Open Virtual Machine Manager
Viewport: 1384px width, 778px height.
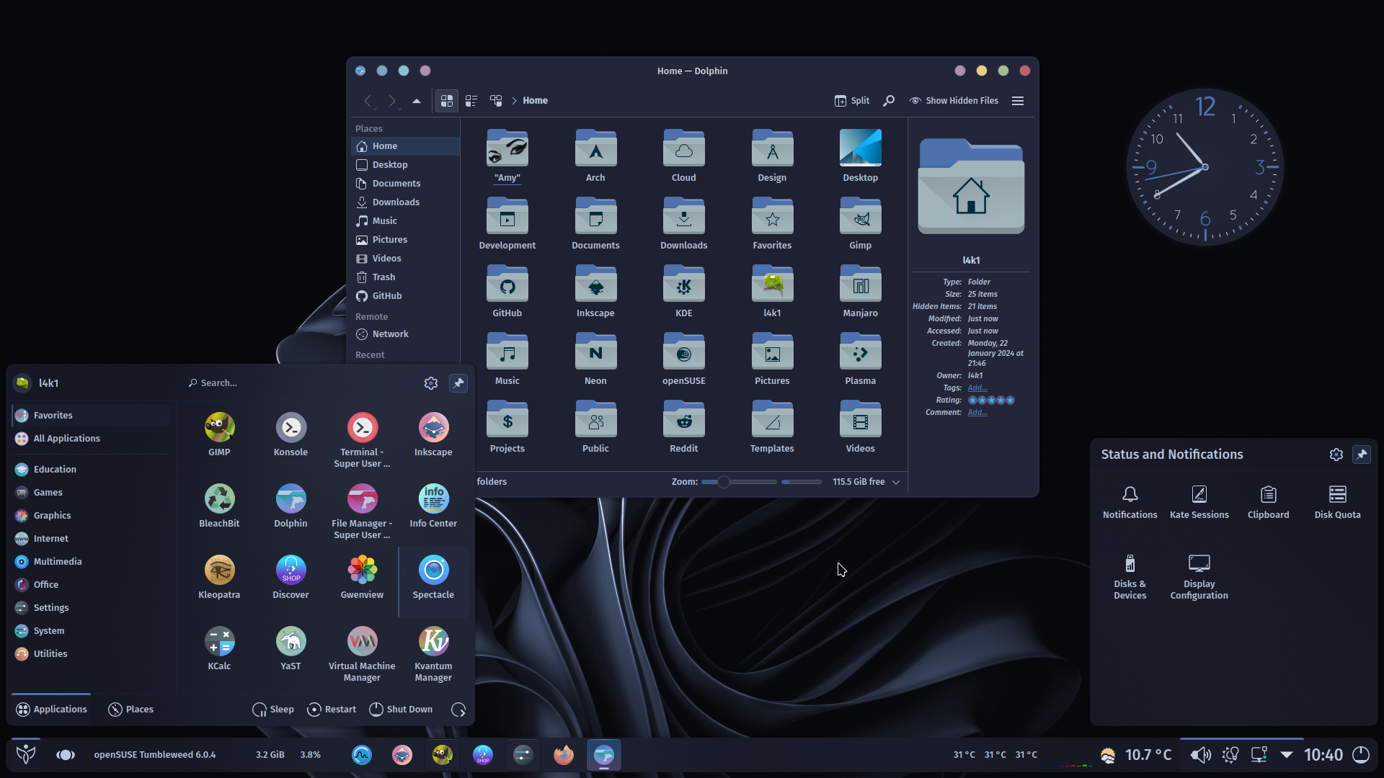point(362,654)
